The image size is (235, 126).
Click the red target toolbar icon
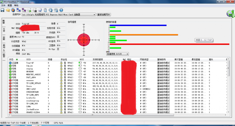(13, 10)
